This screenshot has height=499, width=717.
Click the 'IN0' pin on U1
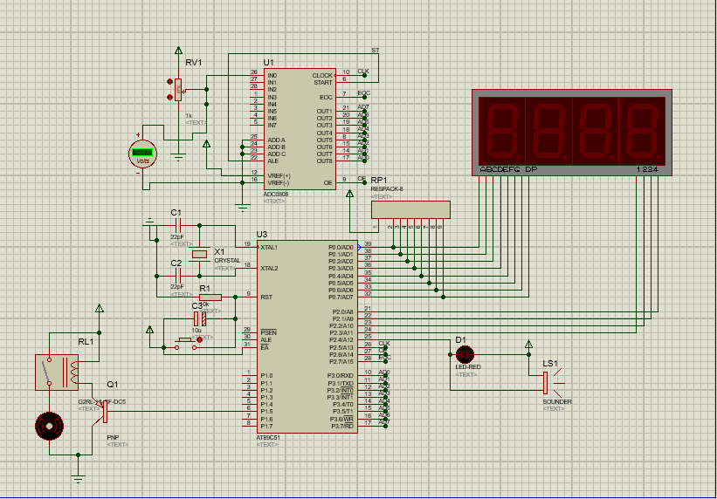[x=272, y=75]
